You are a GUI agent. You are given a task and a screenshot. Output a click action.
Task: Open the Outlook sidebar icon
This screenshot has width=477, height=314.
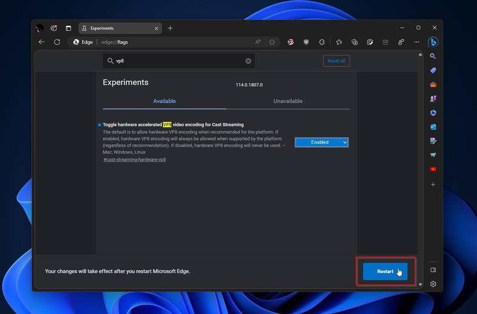pos(432,127)
